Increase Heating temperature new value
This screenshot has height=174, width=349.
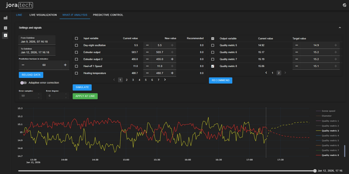[x=172, y=73]
